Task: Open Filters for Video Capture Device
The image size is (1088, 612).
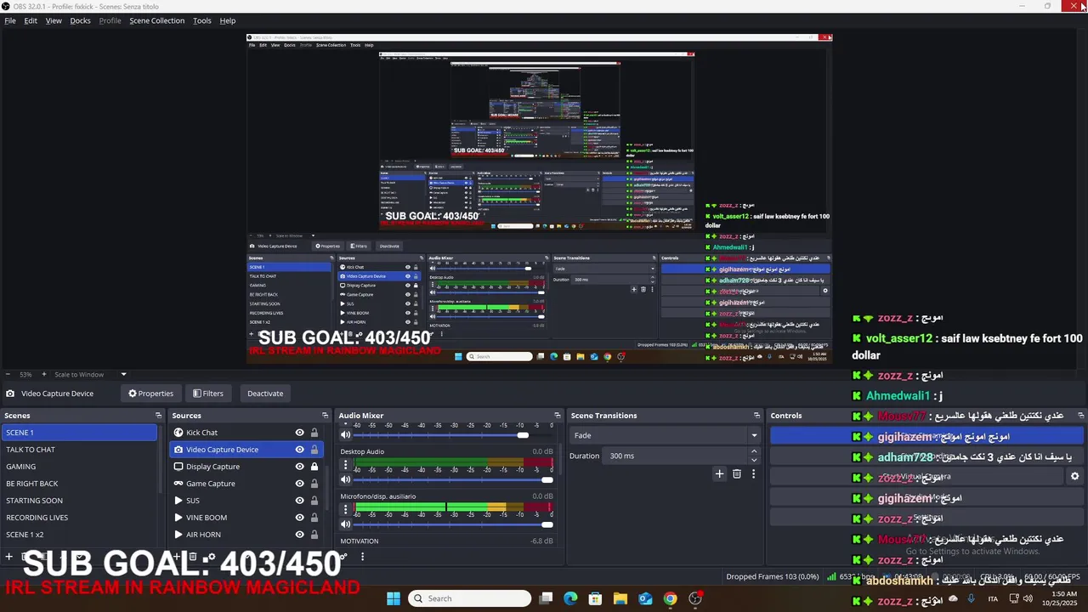Action: [x=208, y=394]
